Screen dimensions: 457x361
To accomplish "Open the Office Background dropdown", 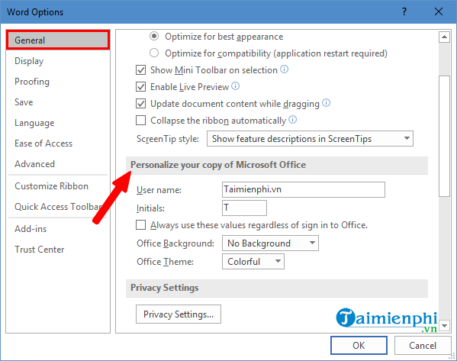I will pyautogui.click(x=270, y=243).
